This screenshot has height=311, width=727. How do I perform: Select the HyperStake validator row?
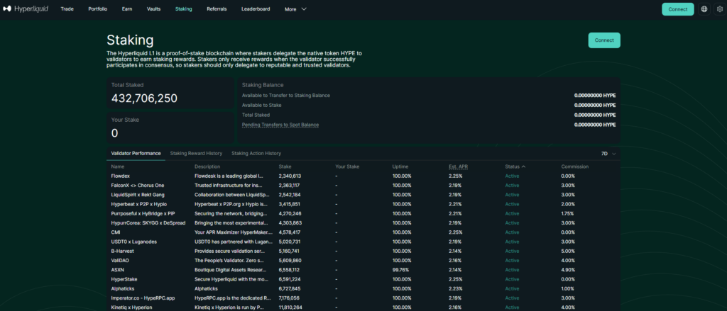[124, 279]
